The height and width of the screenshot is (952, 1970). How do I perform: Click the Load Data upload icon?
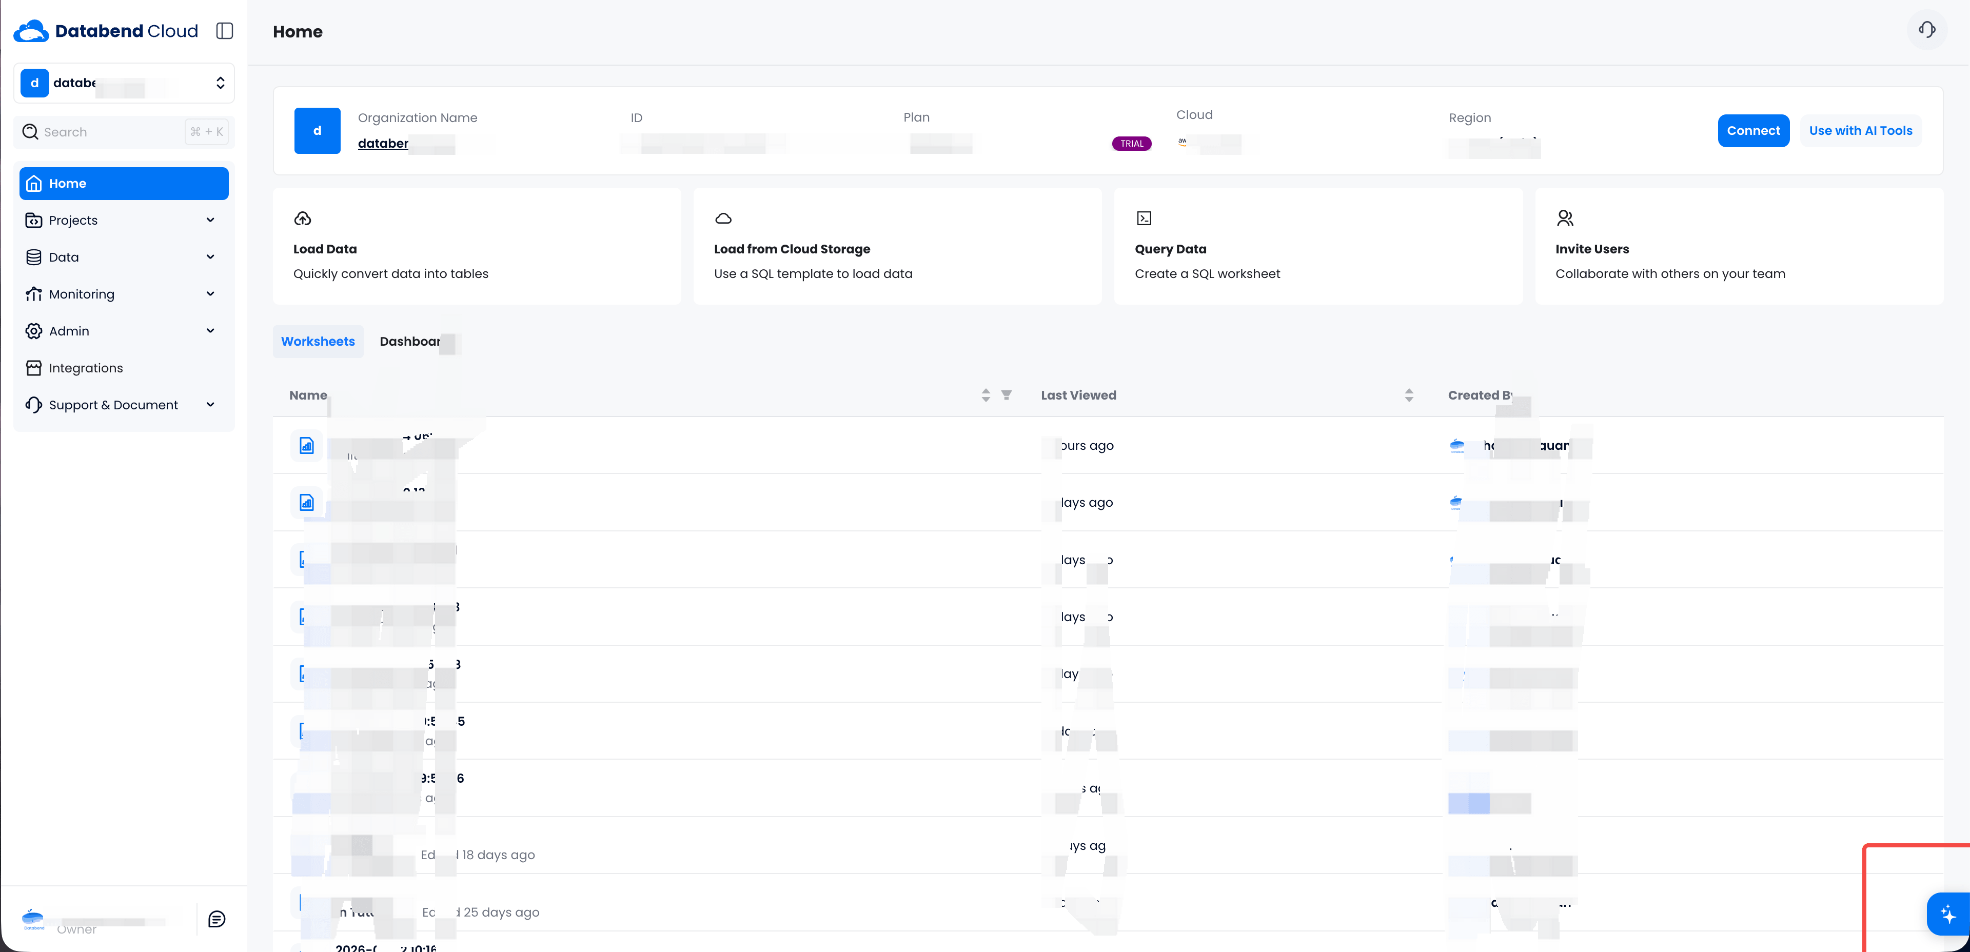pos(303,219)
